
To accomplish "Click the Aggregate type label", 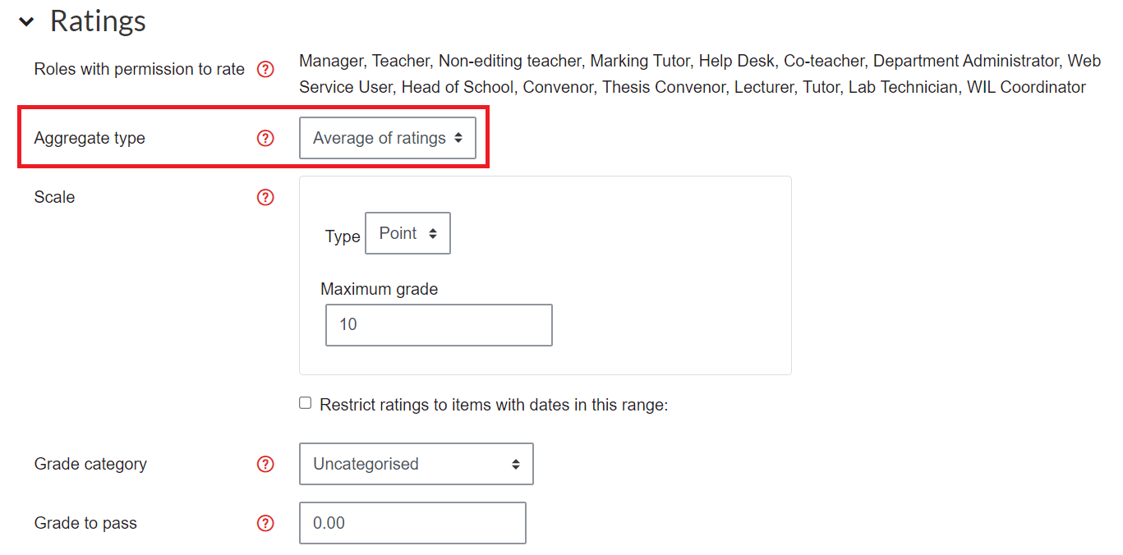I will (x=90, y=139).
